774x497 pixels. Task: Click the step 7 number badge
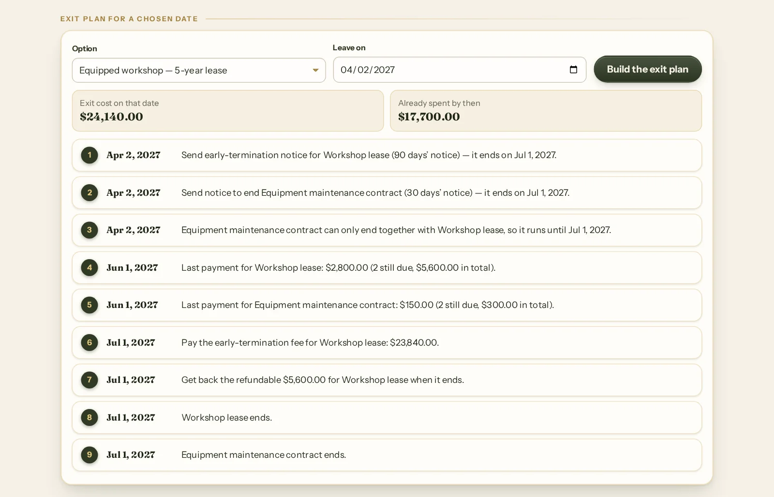tap(89, 380)
